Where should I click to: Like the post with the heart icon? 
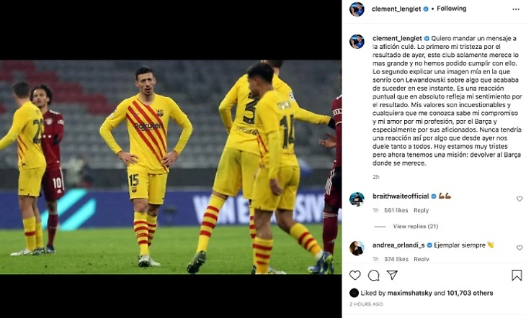tap(355, 276)
